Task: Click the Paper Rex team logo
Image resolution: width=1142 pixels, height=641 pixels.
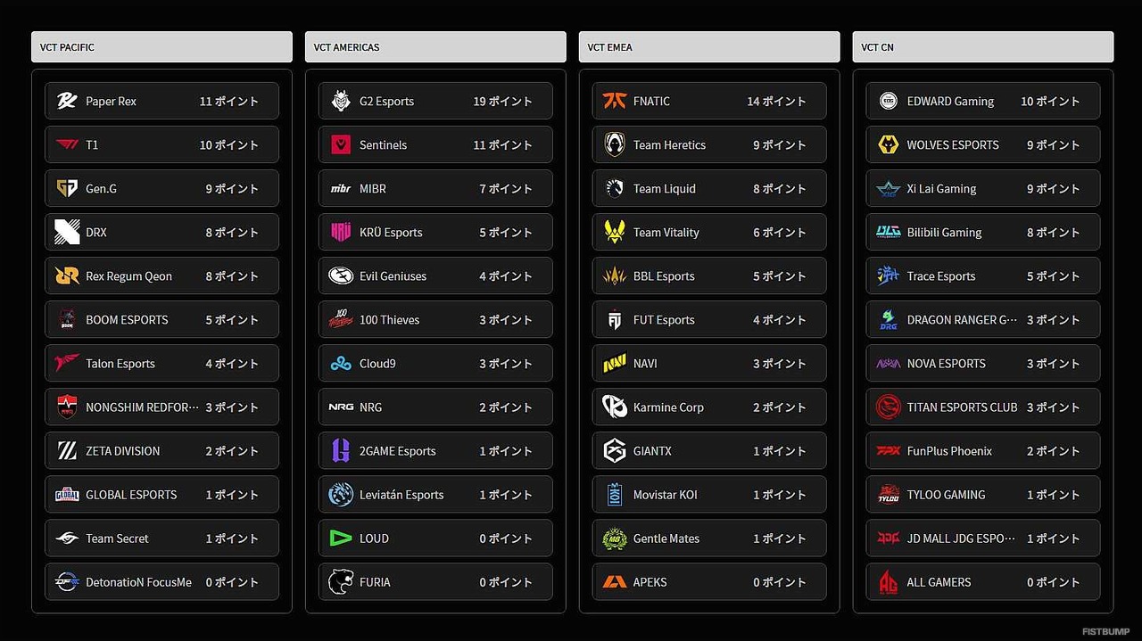Action: click(x=67, y=101)
